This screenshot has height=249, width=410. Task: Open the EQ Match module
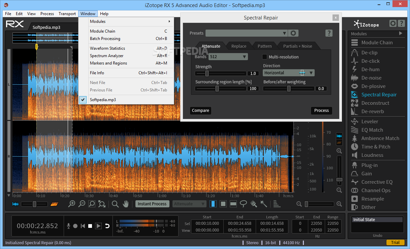tap(367, 130)
